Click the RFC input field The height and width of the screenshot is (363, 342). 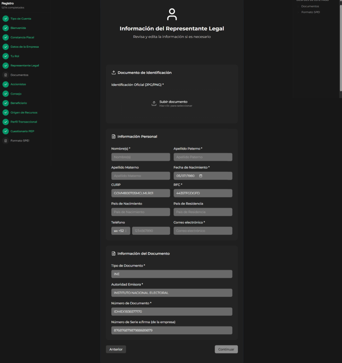click(203, 193)
